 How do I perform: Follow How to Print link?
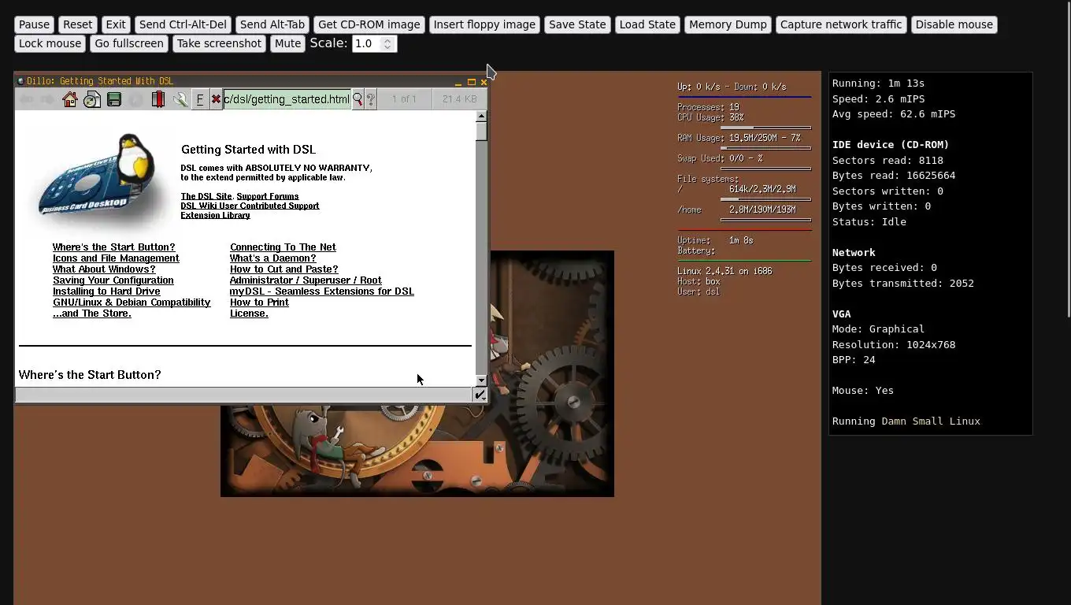coord(259,302)
